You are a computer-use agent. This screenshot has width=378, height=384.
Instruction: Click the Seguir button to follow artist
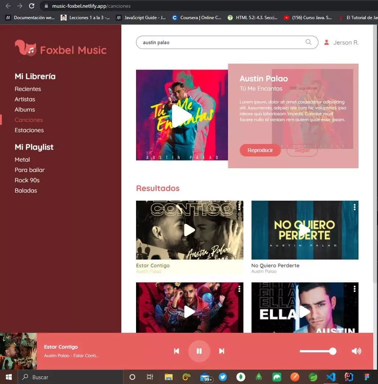(x=302, y=150)
